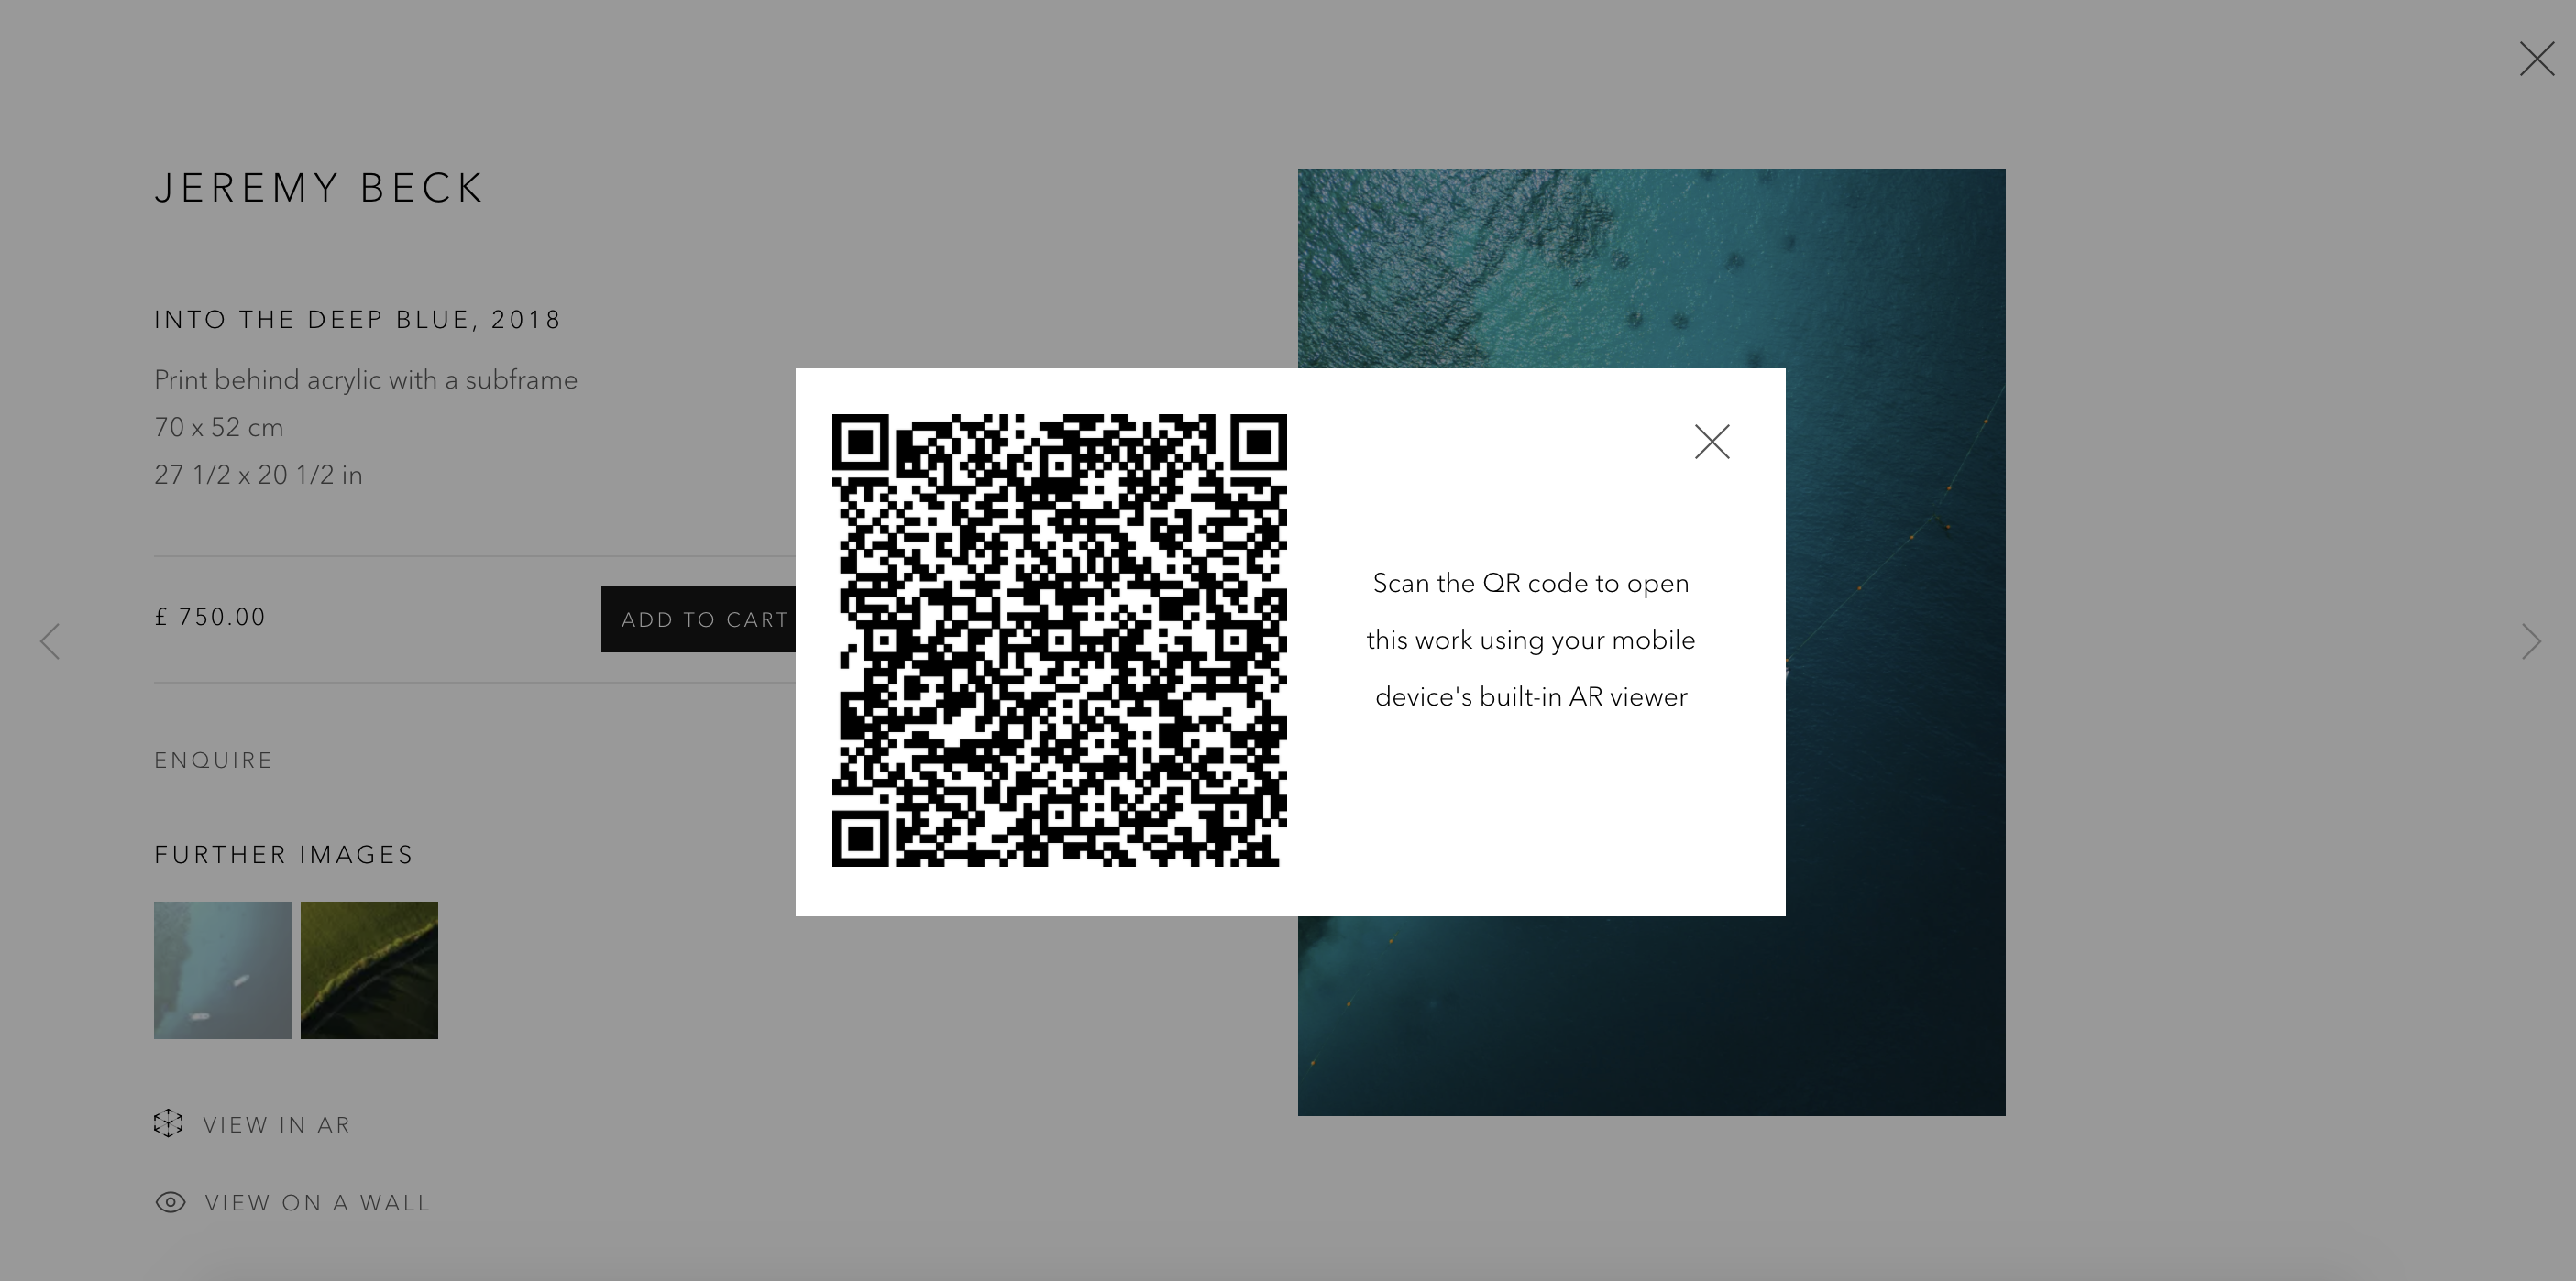Screen dimensions: 2576x1281
Task: Click the title INTO THE DEEP BLUE, 2018
Action: [x=358, y=320]
